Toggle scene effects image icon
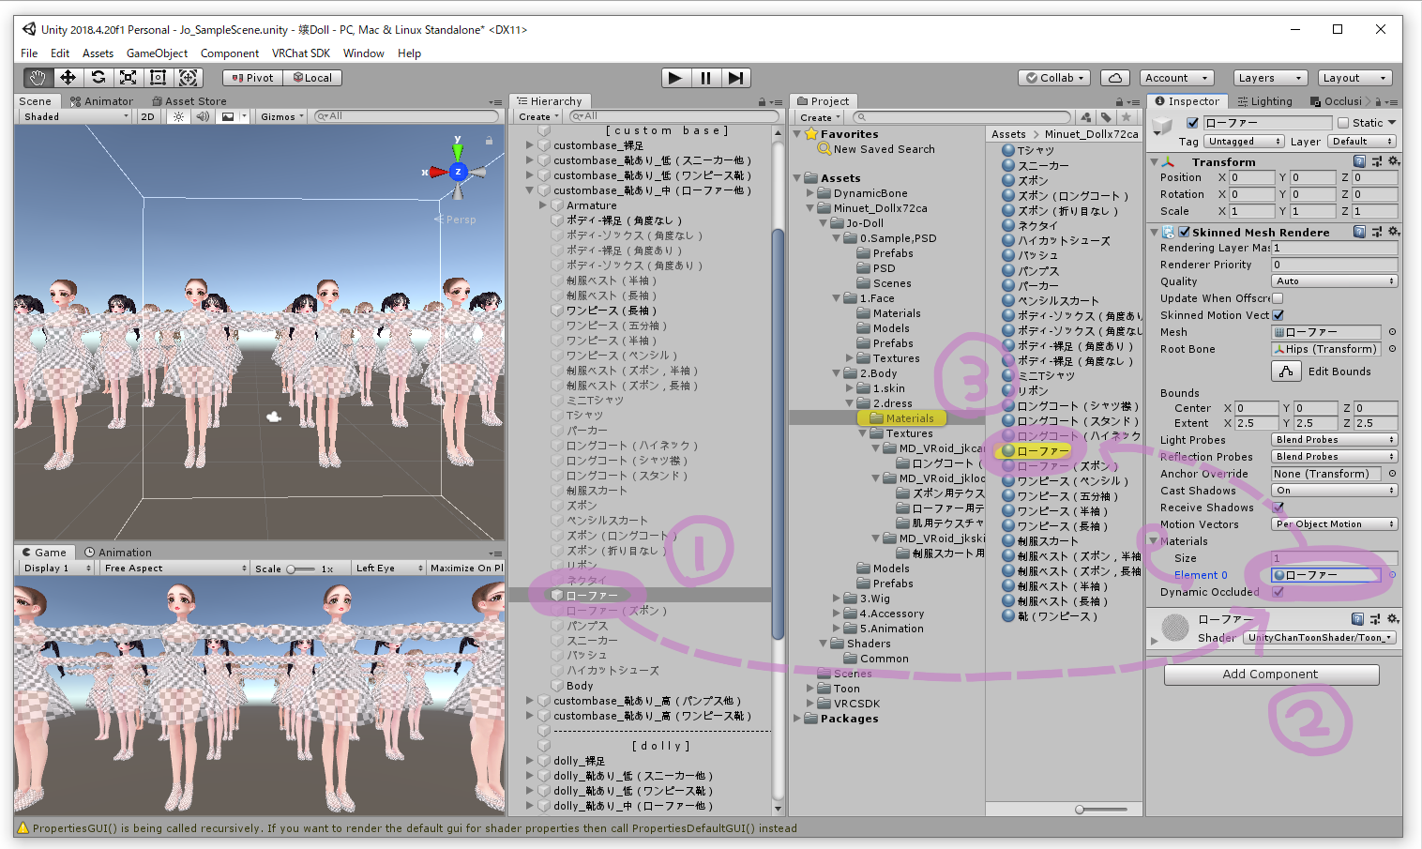The height and width of the screenshot is (849, 1422). pos(228,116)
